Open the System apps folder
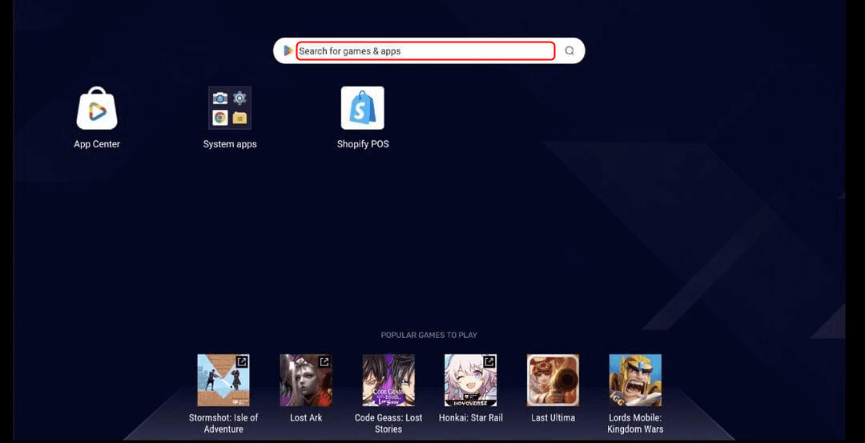Screen dimensions: 865x443 [x=230, y=108]
